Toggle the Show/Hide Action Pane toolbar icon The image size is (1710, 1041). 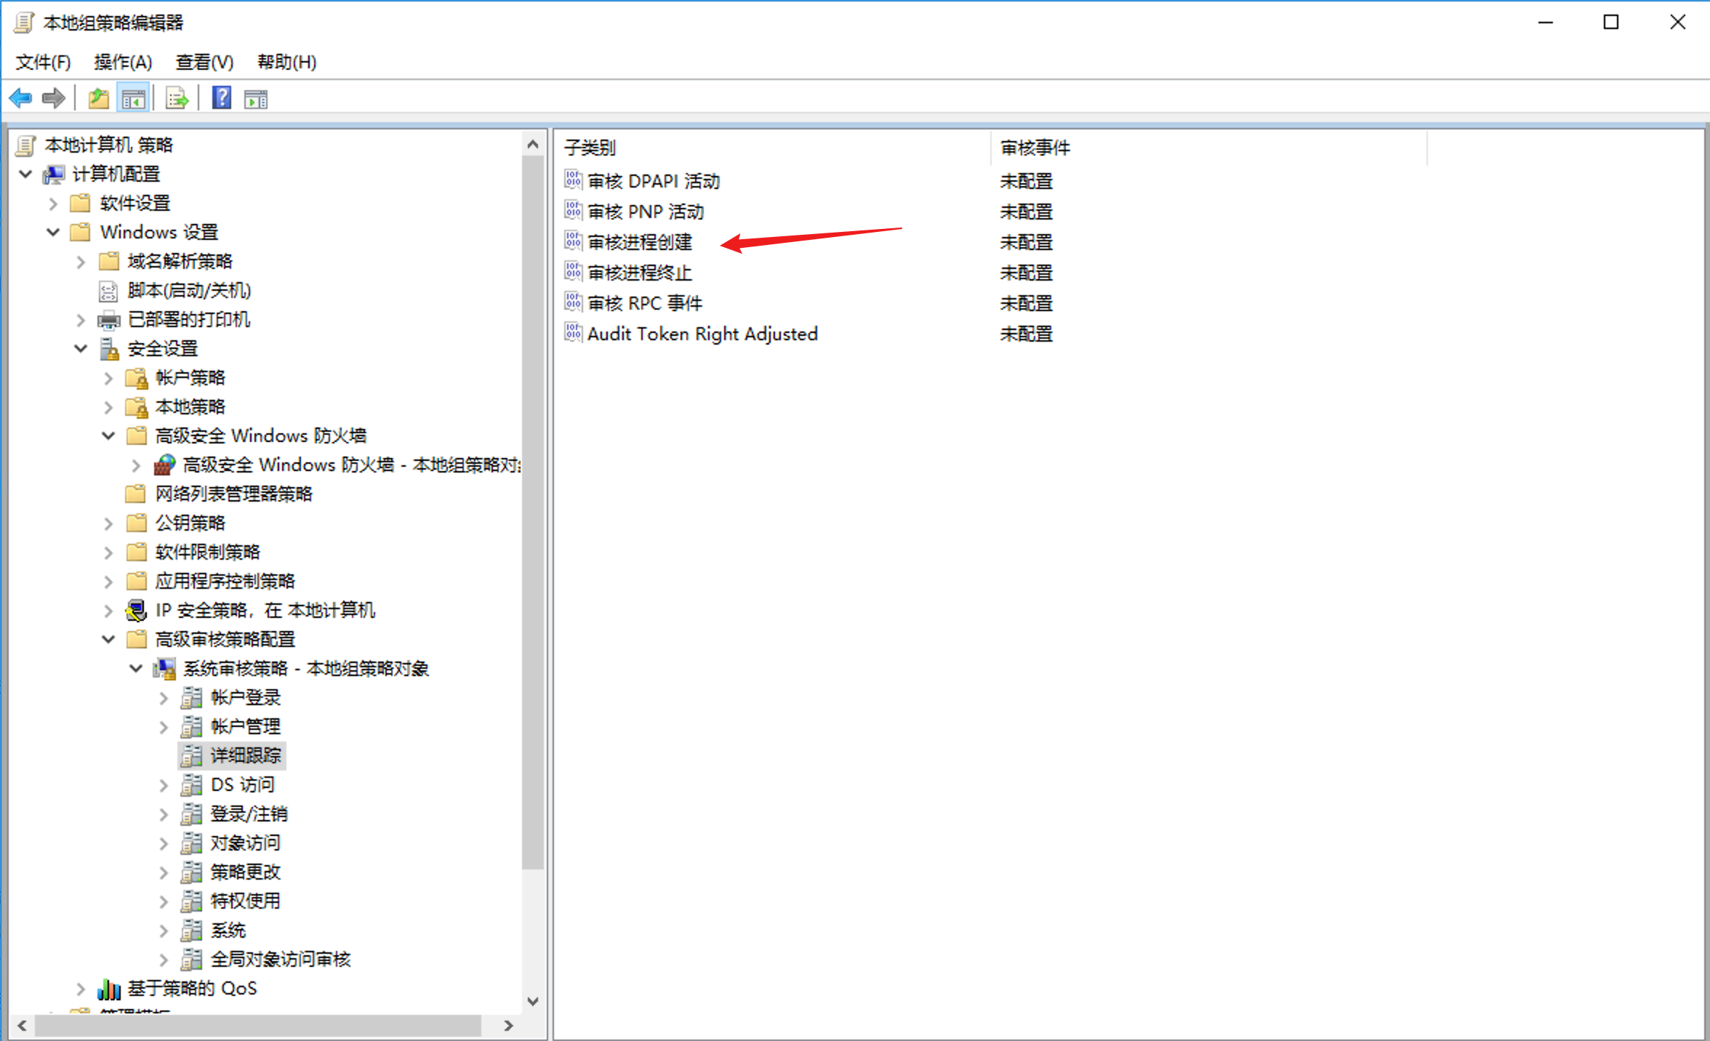pos(256,98)
